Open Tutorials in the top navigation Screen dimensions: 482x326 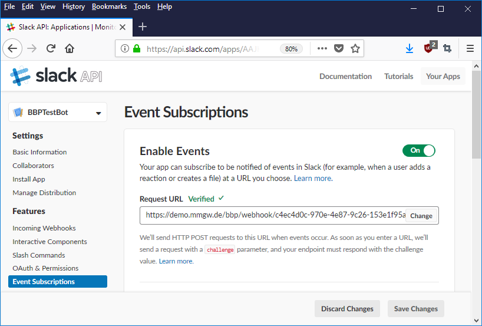coord(398,76)
